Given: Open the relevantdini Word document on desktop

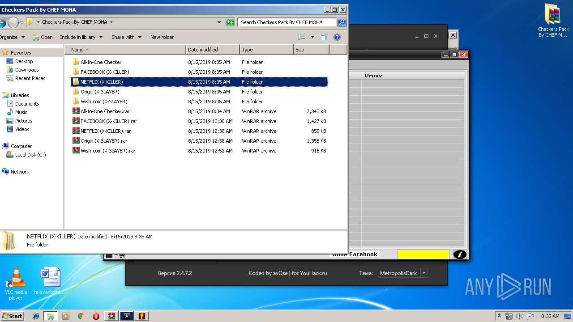Looking at the screenshot, I should [x=50, y=281].
